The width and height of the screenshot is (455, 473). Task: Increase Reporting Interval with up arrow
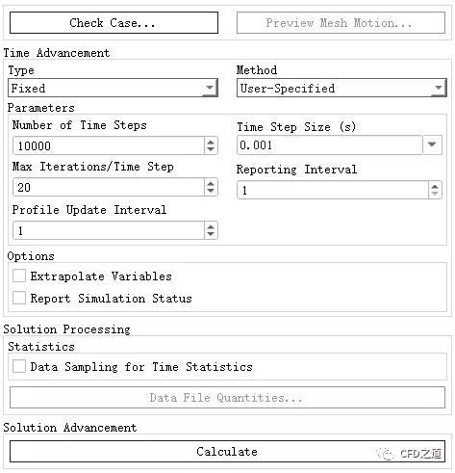point(435,186)
